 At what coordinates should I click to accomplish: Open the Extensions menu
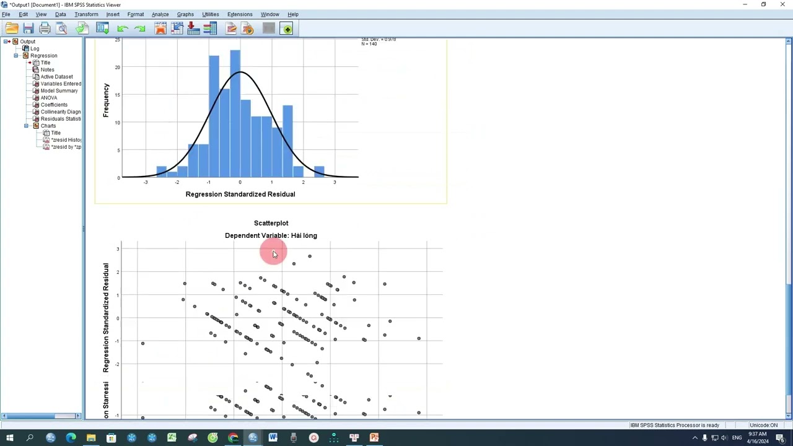[240, 14]
